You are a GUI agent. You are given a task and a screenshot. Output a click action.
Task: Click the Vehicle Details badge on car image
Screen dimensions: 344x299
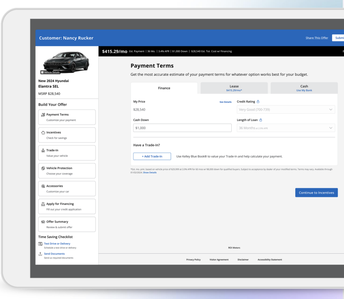[x=50, y=72]
